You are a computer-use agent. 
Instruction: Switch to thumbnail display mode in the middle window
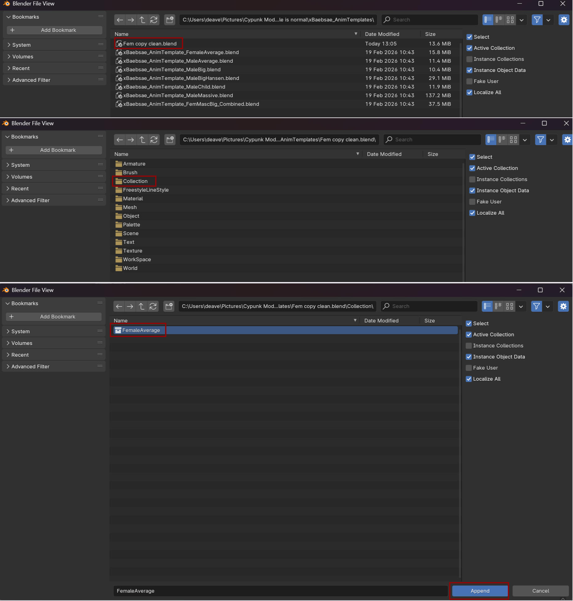(x=513, y=139)
